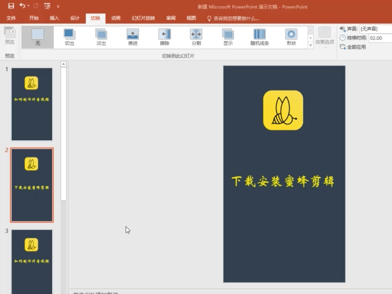This screenshot has height=294, width=392.
Task: Switch to the 插入 ribbon tab
Action: tap(54, 18)
